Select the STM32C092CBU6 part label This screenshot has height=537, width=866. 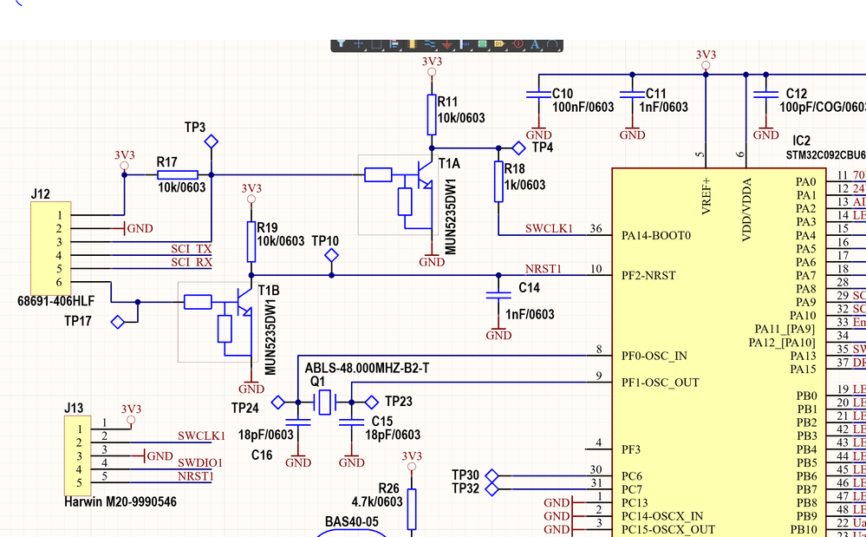tap(825, 156)
